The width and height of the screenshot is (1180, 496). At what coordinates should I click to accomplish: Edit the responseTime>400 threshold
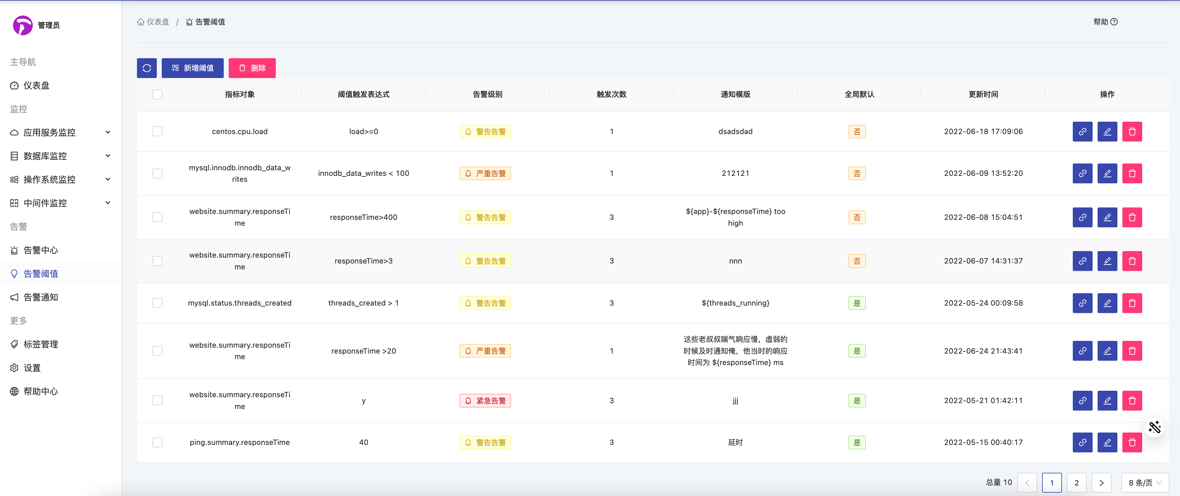click(x=1107, y=217)
